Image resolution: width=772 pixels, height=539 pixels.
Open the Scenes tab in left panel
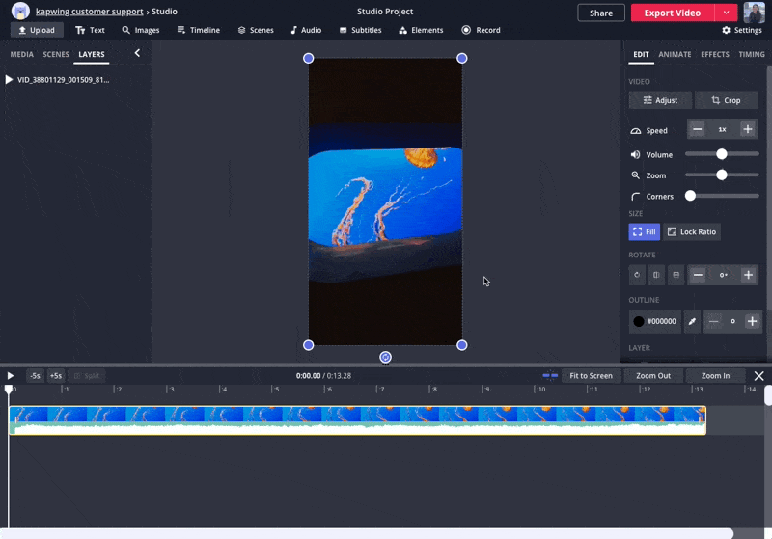[x=56, y=54]
